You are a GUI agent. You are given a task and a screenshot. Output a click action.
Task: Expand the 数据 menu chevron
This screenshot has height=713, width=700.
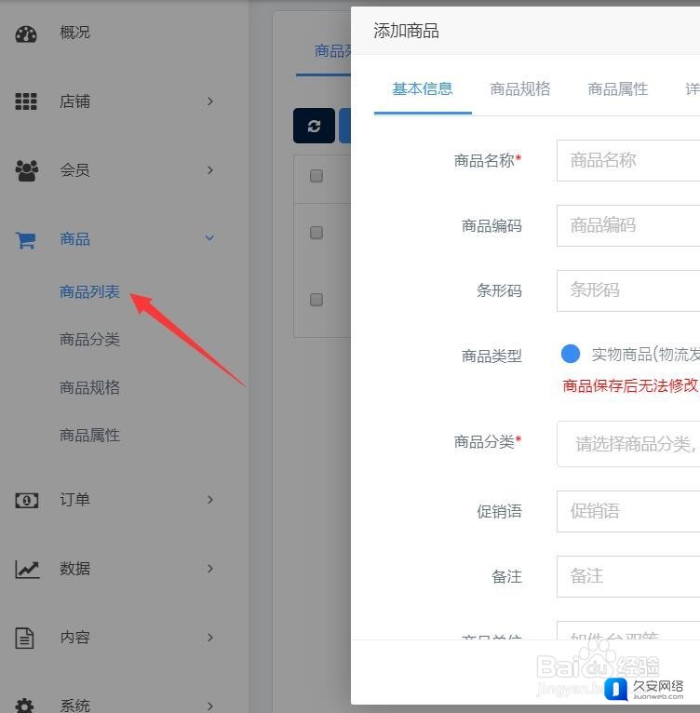point(209,569)
